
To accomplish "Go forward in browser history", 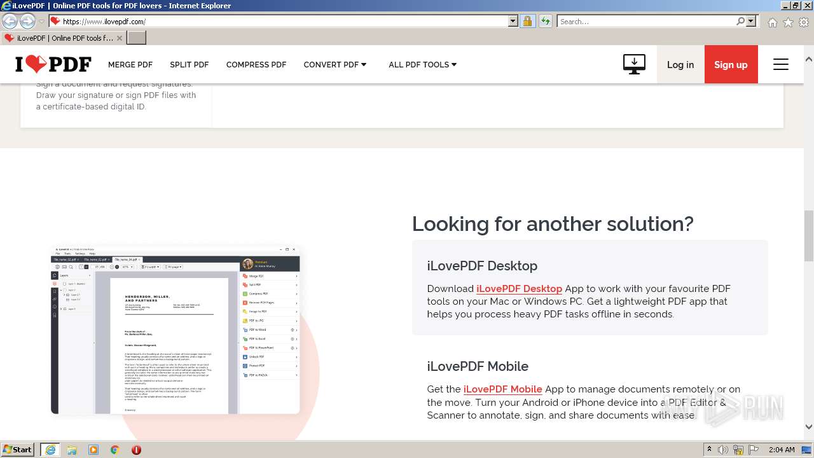I will click(27, 21).
